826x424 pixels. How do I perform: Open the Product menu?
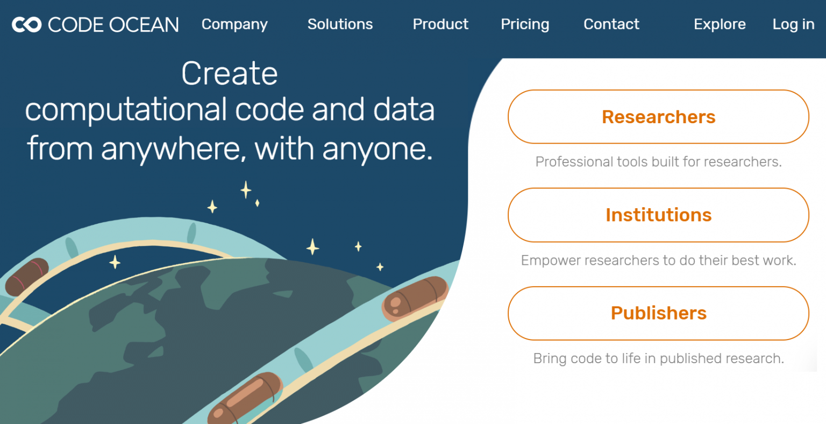click(x=440, y=25)
